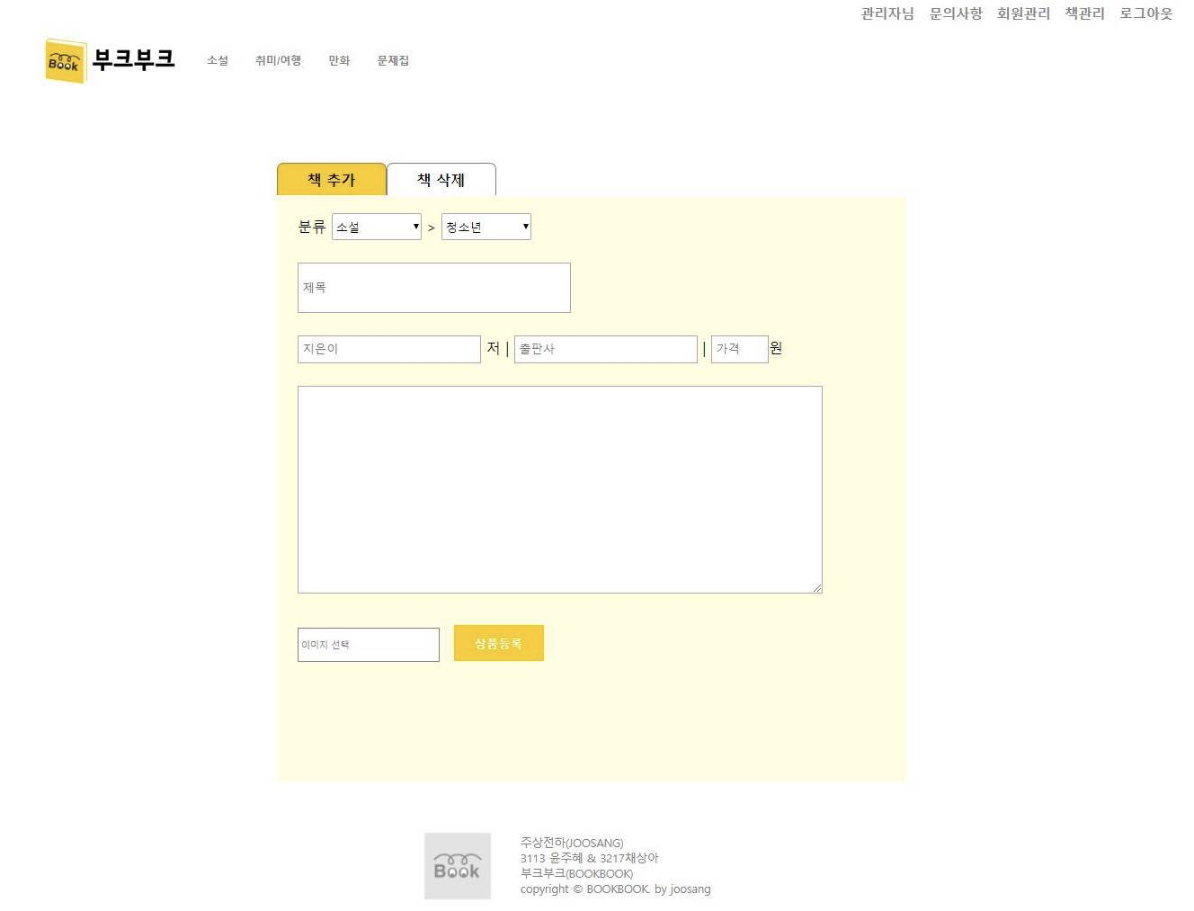1194x911 pixels.
Task: Click the BOOKBOOK logo icon in header
Action: tap(64, 60)
